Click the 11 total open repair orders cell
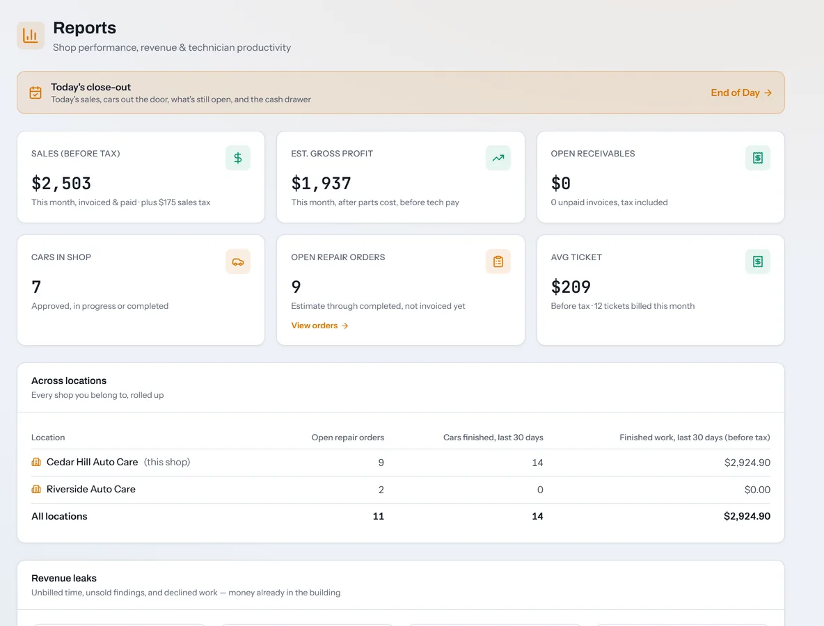Viewport: 824px width, 626px height. pos(379,516)
